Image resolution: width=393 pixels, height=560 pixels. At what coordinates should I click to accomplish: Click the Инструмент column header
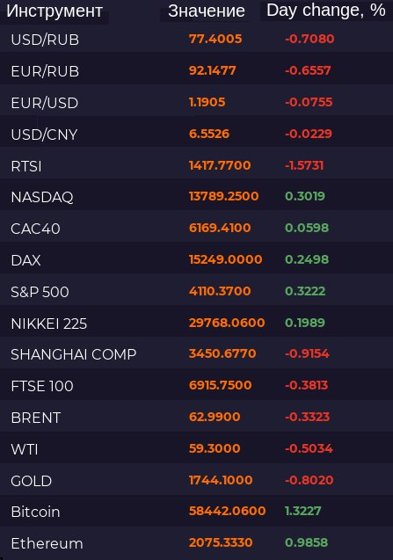point(55,11)
